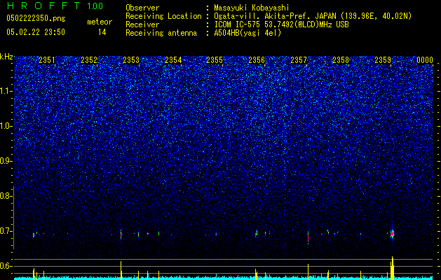Viewport: 441px width, 280px height.
Task: Click the bright meteor echo near 2359
Action: (393, 233)
